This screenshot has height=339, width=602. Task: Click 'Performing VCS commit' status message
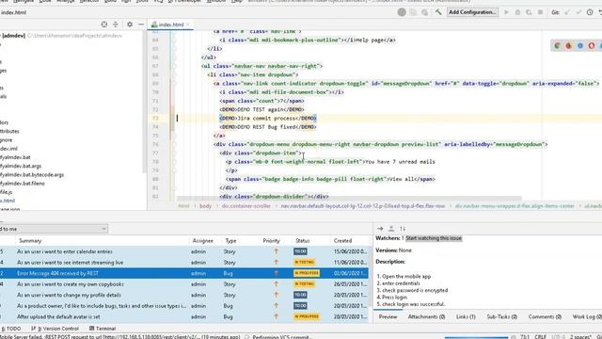pos(283,337)
